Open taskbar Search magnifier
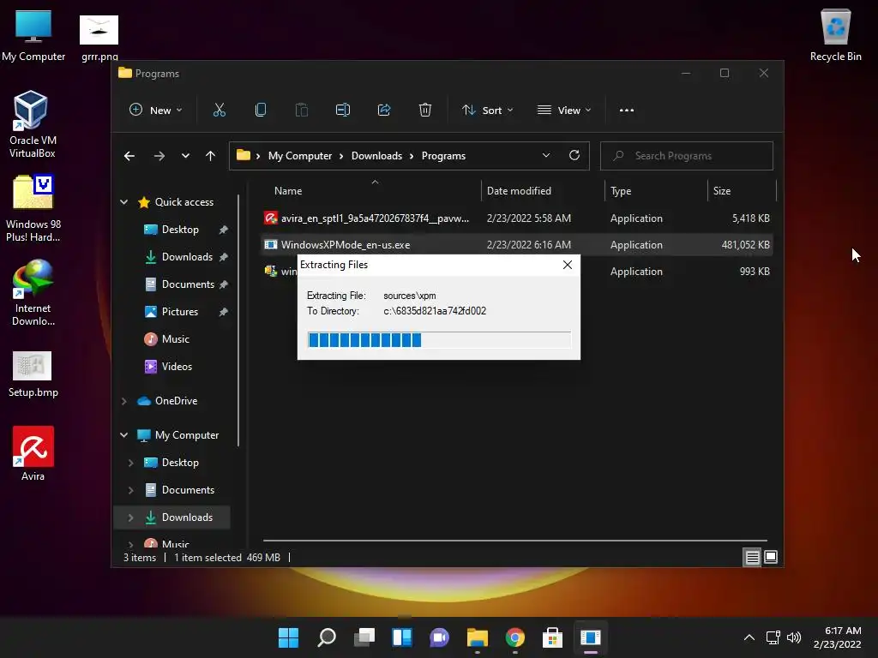878x658 pixels. coord(327,637)
